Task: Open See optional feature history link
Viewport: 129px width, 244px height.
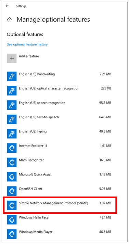Action: point(27,44)
